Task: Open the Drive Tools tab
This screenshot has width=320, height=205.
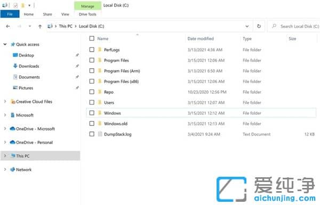Action: [x=87, y=14]
